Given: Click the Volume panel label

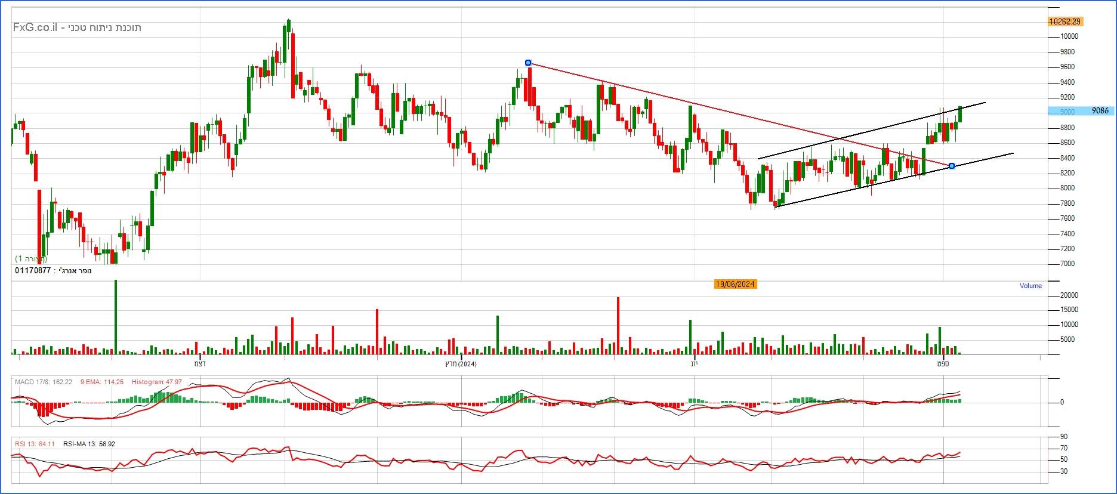Looking at the screenshot, I should (x=1030, y=286).
